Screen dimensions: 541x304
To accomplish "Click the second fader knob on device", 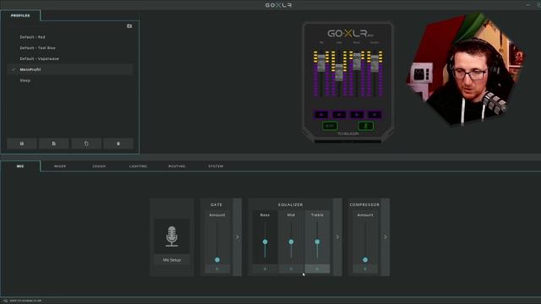I will click(x=339, y=73).
